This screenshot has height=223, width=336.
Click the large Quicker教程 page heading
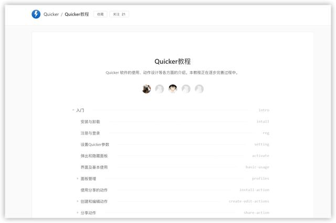pos(173,62)
